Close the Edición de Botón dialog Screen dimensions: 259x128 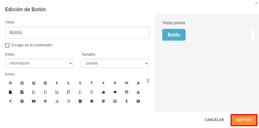256,3
